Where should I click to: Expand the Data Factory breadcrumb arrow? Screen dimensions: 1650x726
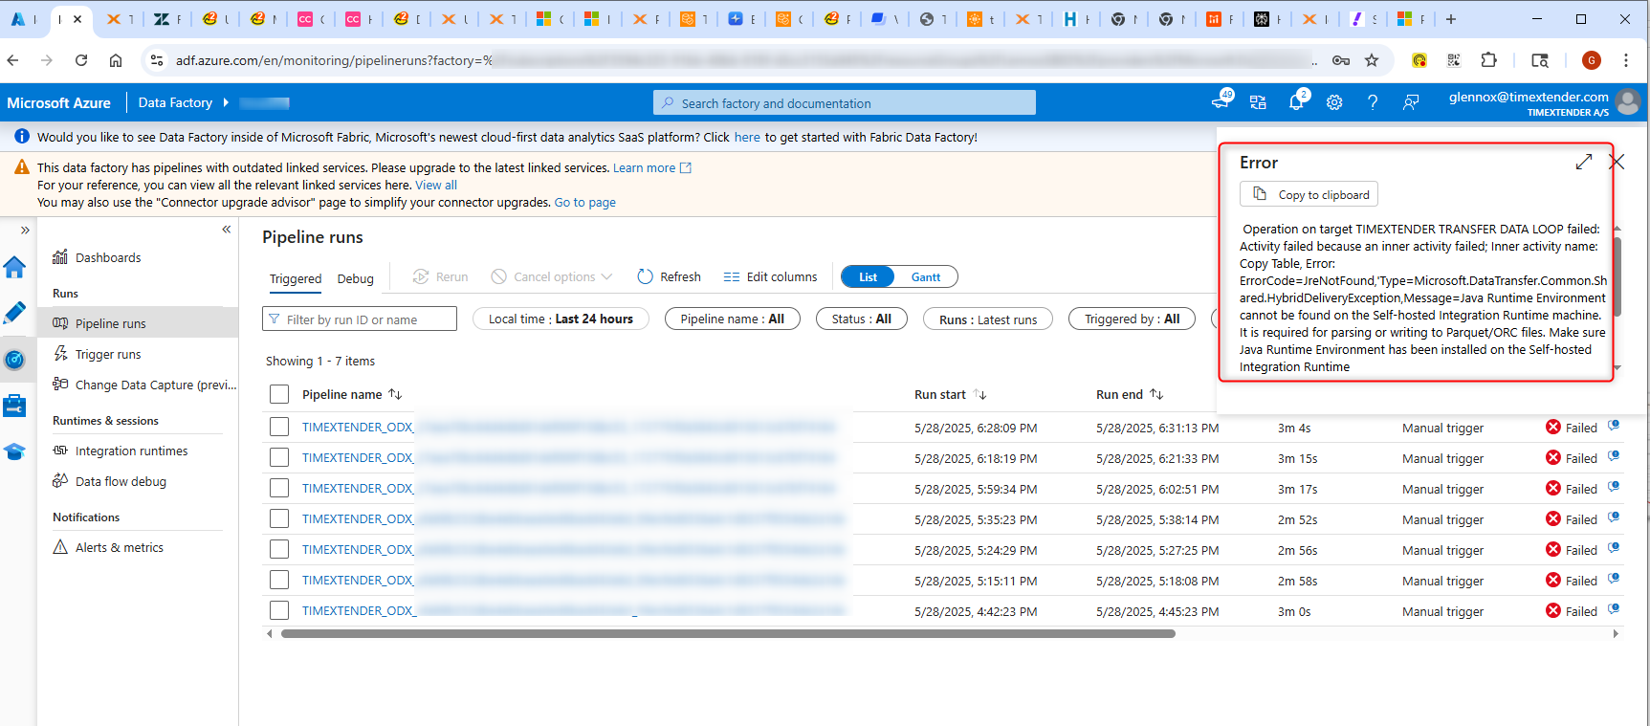click(x=226, y=102)
